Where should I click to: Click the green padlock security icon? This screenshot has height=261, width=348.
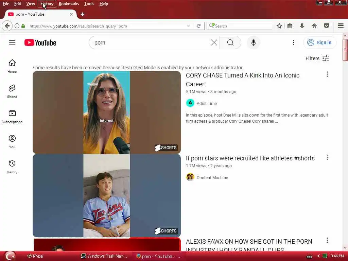[x=23, y=26]
